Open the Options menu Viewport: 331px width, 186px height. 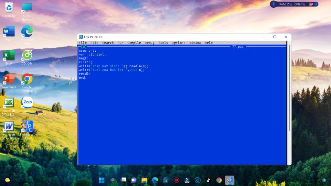[178, 43]
